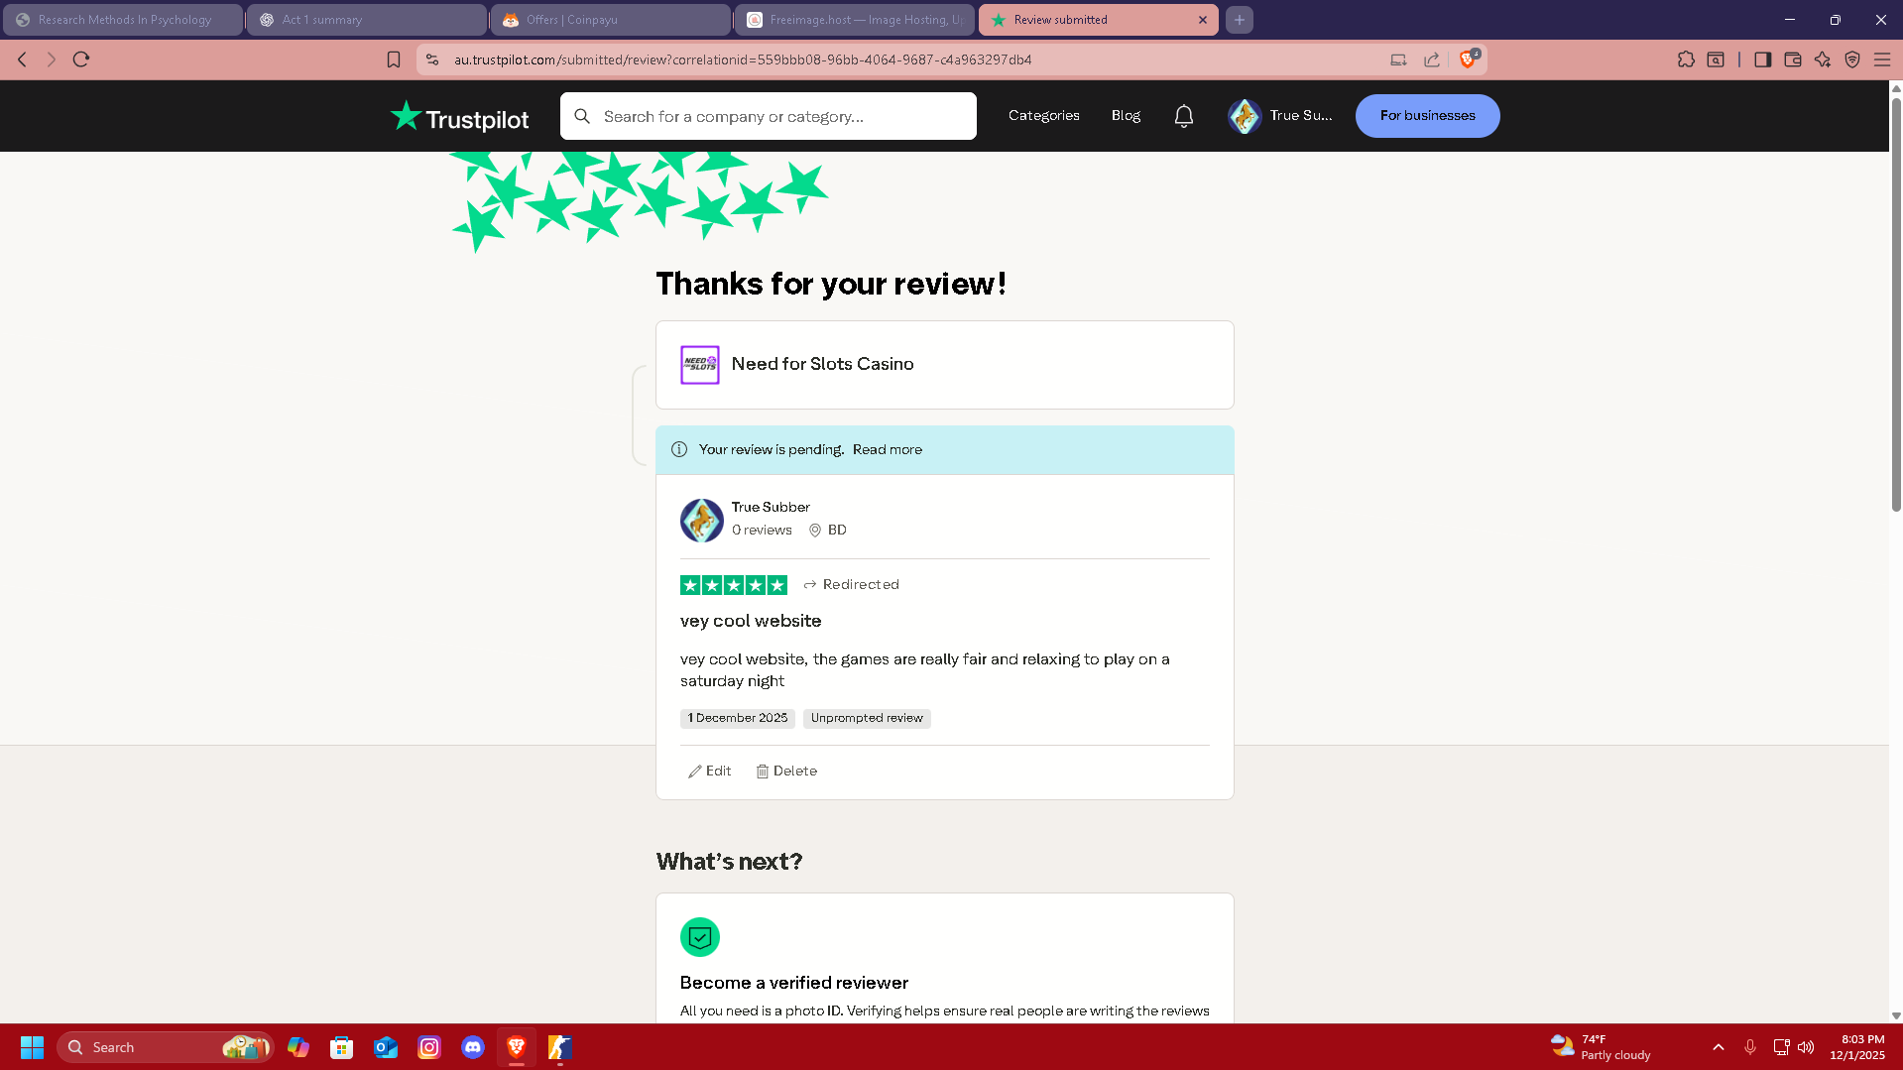Open clock and calendar at 8:03 PM

[1857, 1047]
